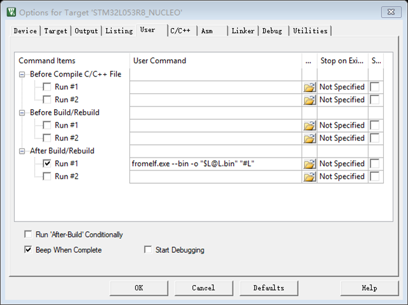Open Stop on Exit dropdown for After Build Run #2
The width and height of the screenshot is (408, 305).
click(x=342, y=177)
